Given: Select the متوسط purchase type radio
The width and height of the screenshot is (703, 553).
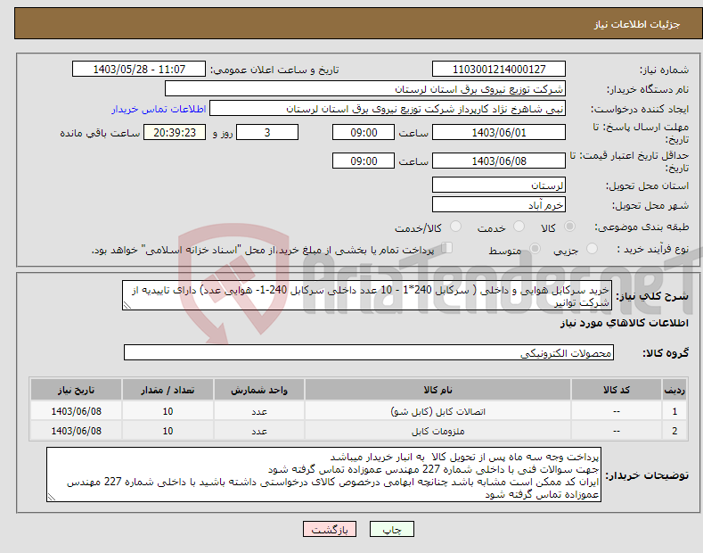Looking at the screenshot, I should [x=535, y=249].
